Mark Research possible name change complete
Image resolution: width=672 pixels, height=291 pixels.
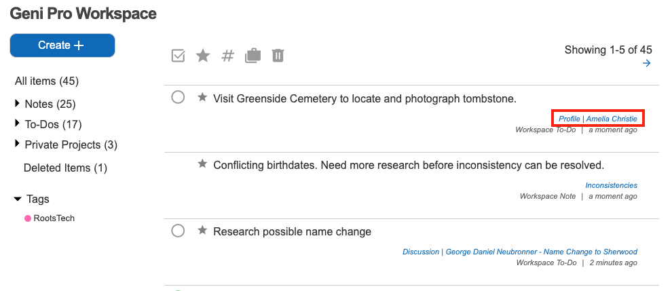tap(178, 231)
